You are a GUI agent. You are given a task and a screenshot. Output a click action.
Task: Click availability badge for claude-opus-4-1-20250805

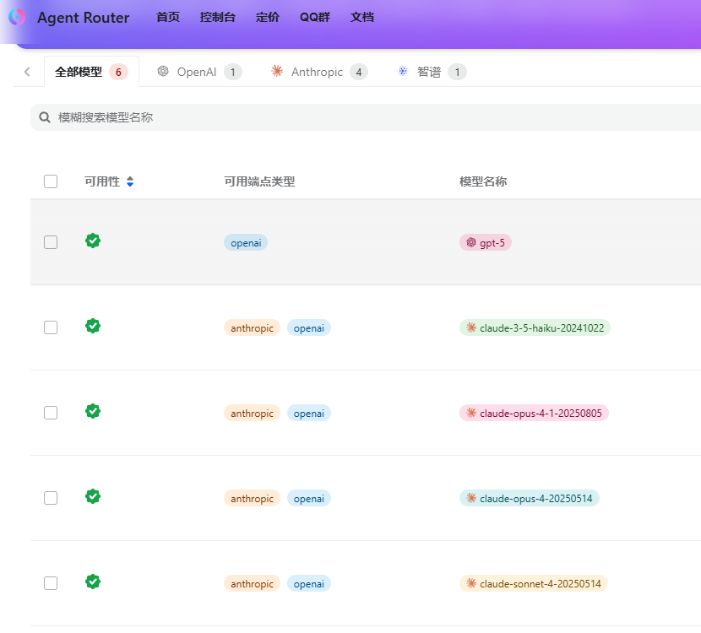(x=93, y=411)
